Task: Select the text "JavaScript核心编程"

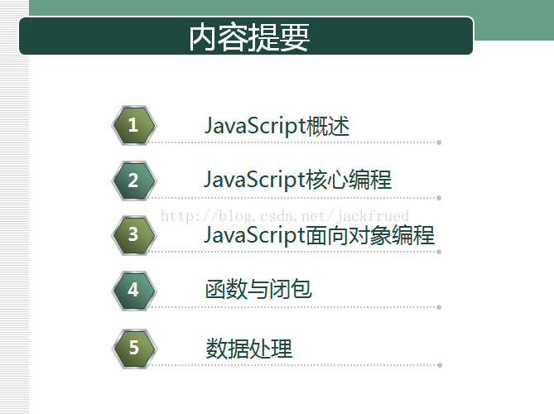Action: tap(297, 180)
